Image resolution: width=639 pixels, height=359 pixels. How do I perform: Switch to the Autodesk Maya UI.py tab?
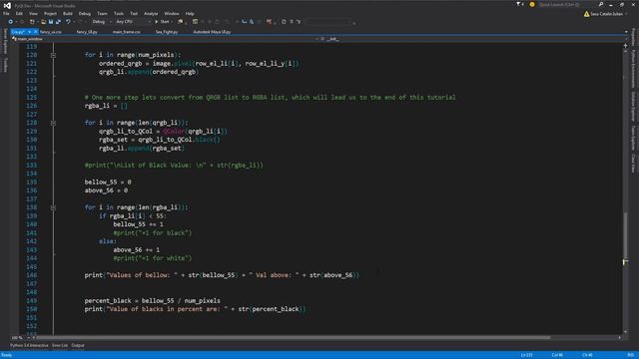pos(212,32)
